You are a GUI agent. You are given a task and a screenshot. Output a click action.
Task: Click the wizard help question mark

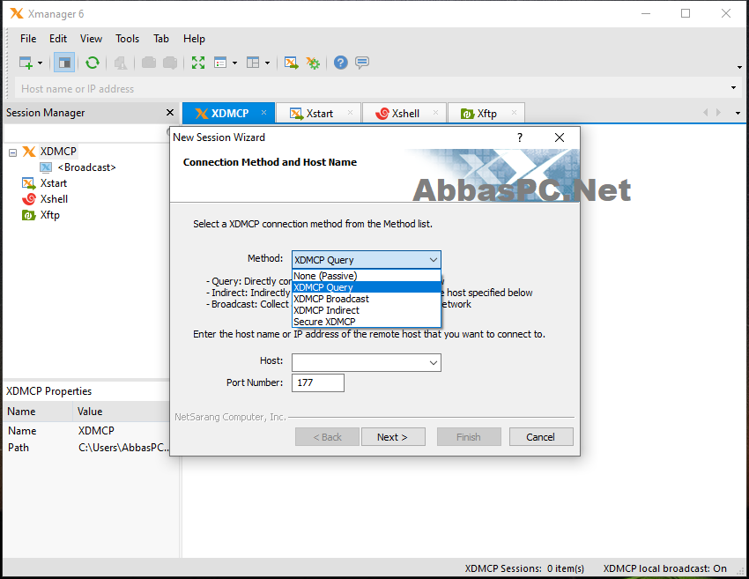[x=520, y=137]
